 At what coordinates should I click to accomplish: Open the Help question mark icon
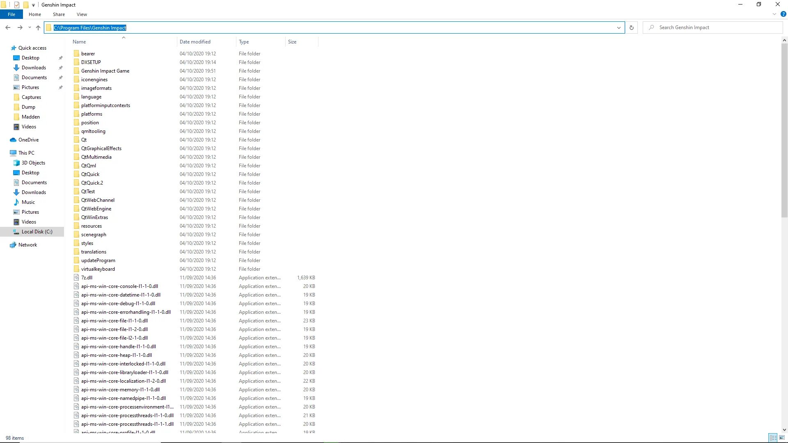point(783,14)
